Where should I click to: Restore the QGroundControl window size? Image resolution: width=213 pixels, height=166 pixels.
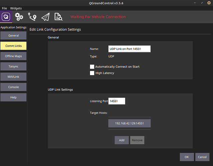click(x=202, y=3)
